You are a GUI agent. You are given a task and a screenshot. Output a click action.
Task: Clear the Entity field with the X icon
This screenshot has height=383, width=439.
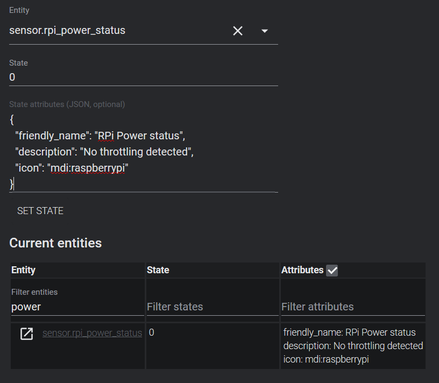(x=238, y=31)
